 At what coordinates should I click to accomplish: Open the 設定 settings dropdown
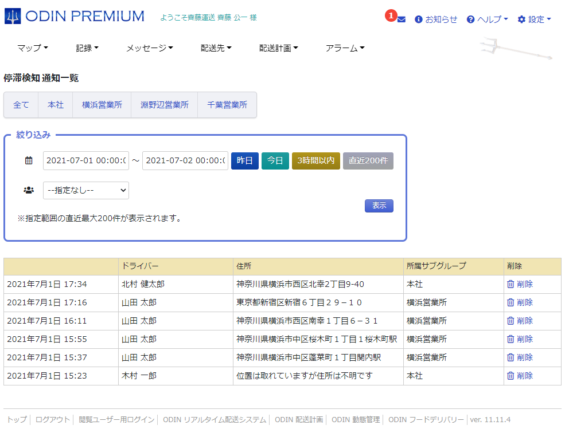534,19
